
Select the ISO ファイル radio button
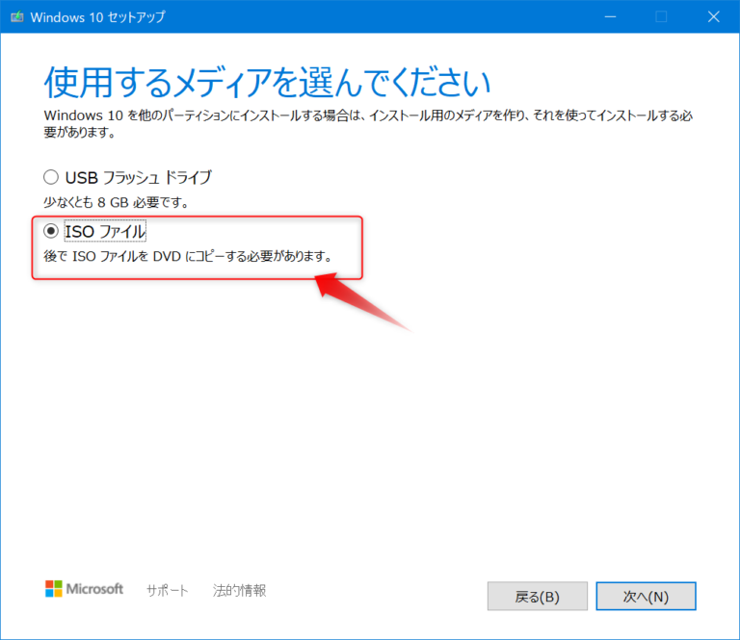tap(51, 231)
